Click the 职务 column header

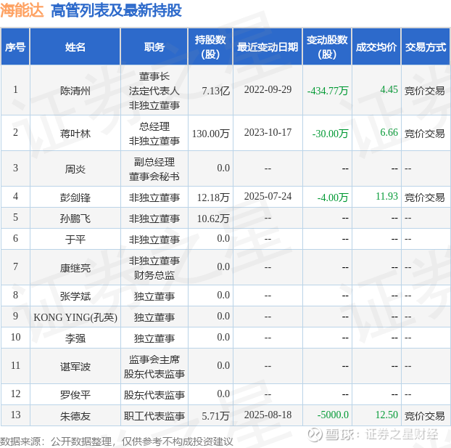154,46
